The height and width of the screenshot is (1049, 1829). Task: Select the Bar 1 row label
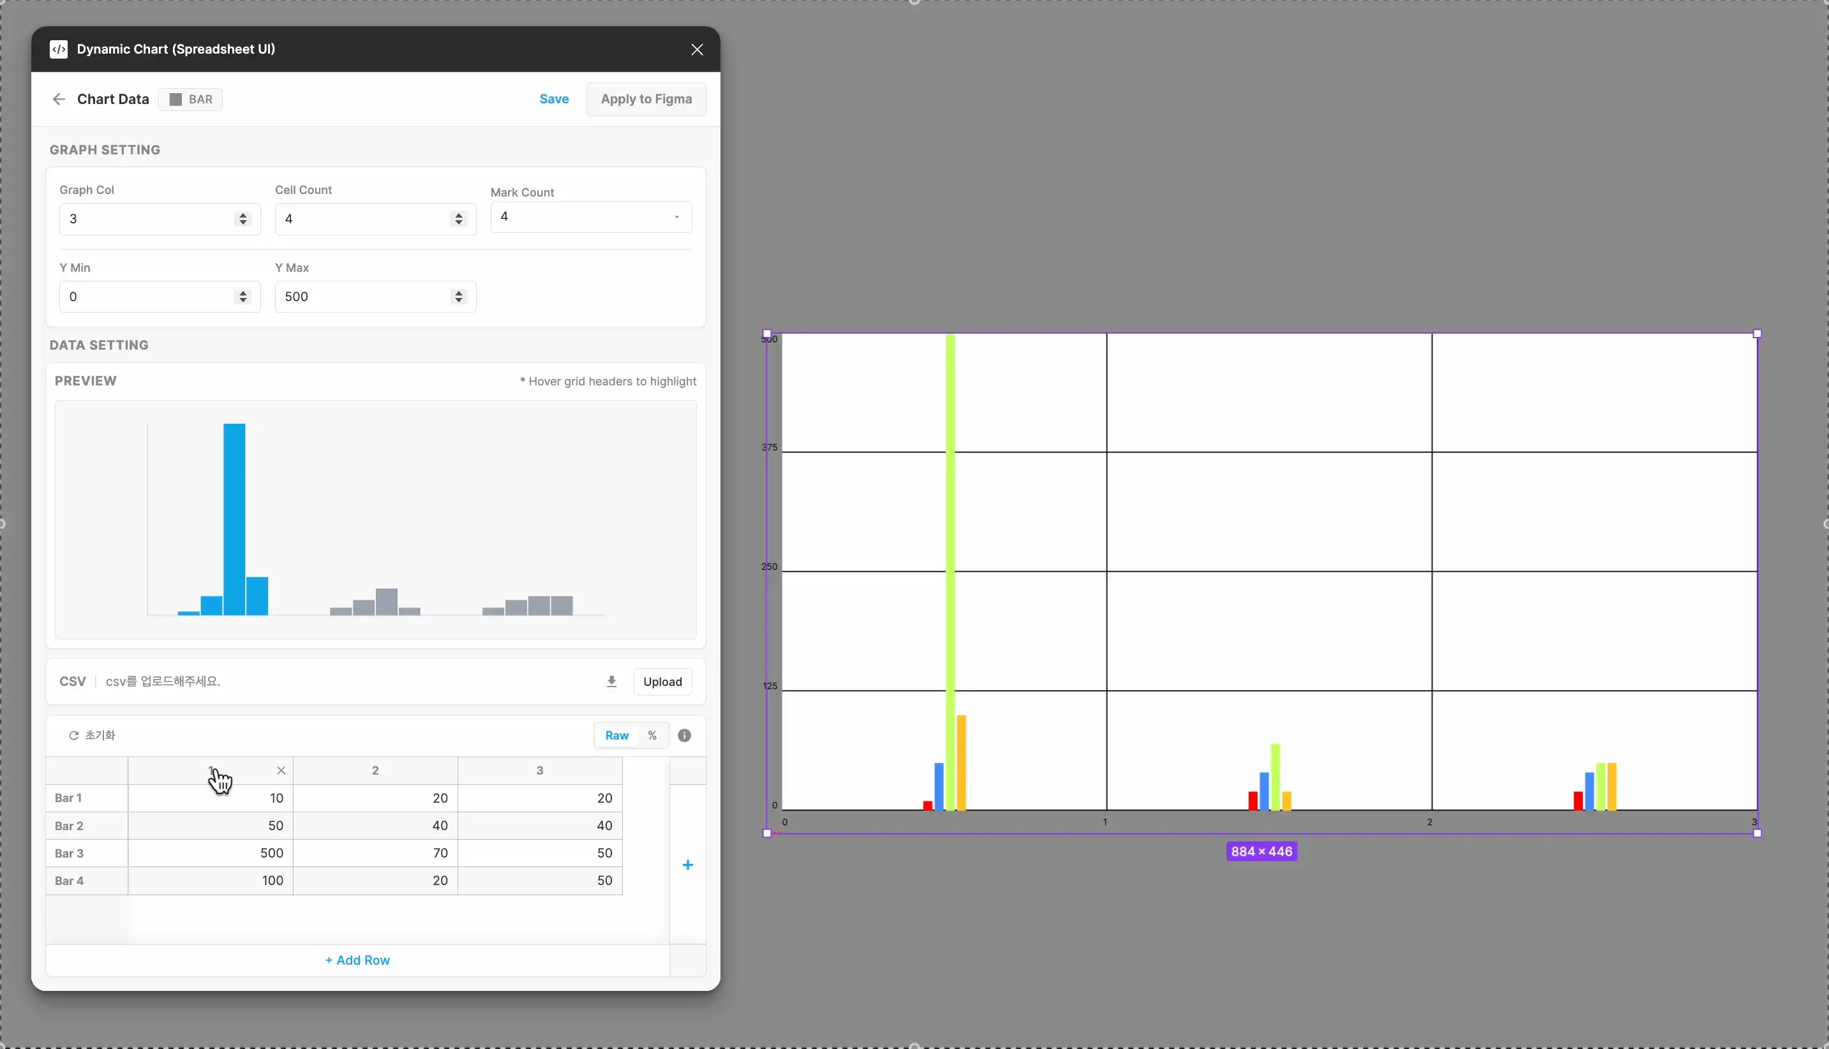86,798
